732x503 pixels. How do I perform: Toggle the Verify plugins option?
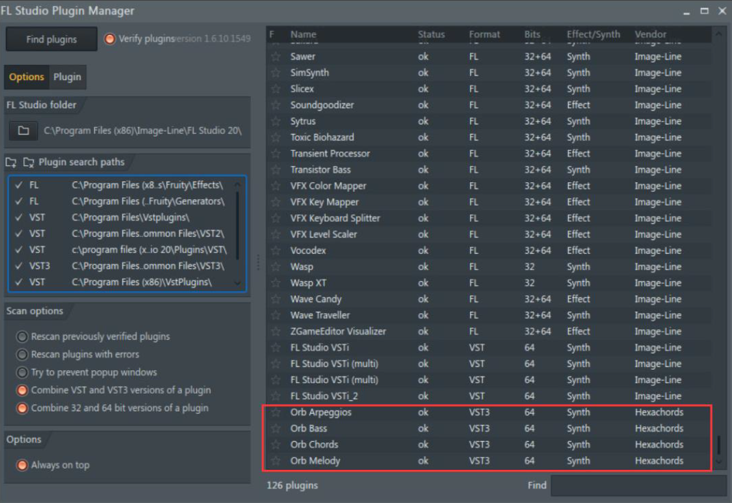(x=110, y=39)
